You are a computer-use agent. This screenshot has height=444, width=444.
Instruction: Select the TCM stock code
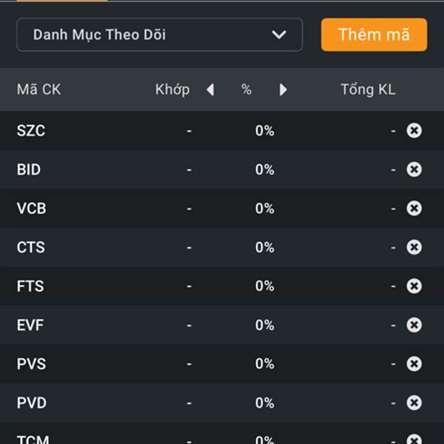point(33,439)
